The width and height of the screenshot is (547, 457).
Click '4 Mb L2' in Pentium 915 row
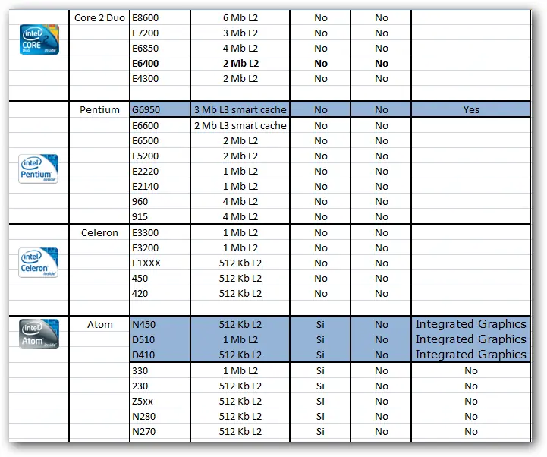pyautogui.click(x=240, y=217)
